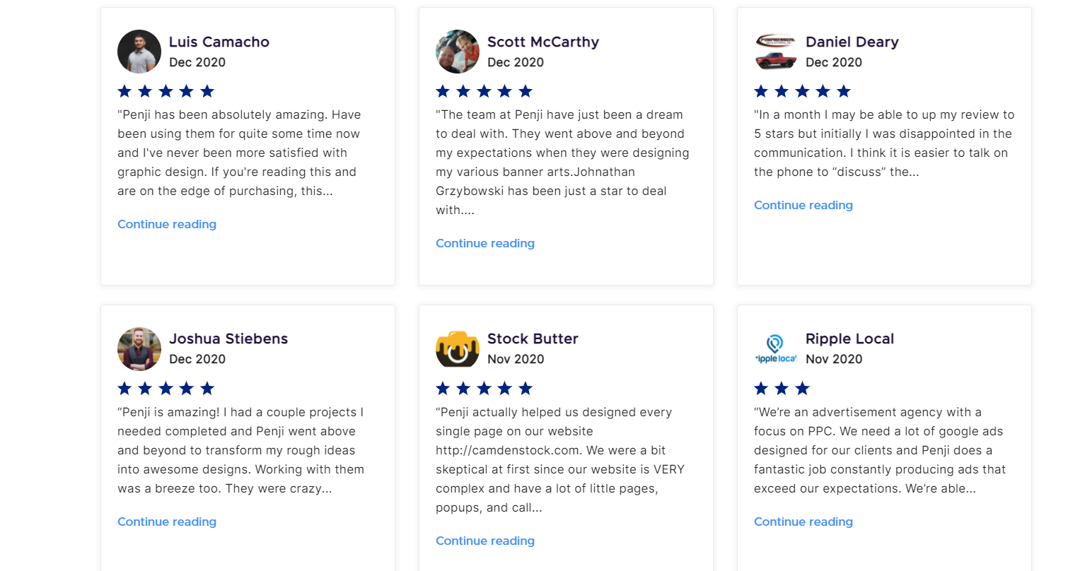Click Luis Camacho's profile avatar
Screen dimensions: 1080x571
pos(139,52)
